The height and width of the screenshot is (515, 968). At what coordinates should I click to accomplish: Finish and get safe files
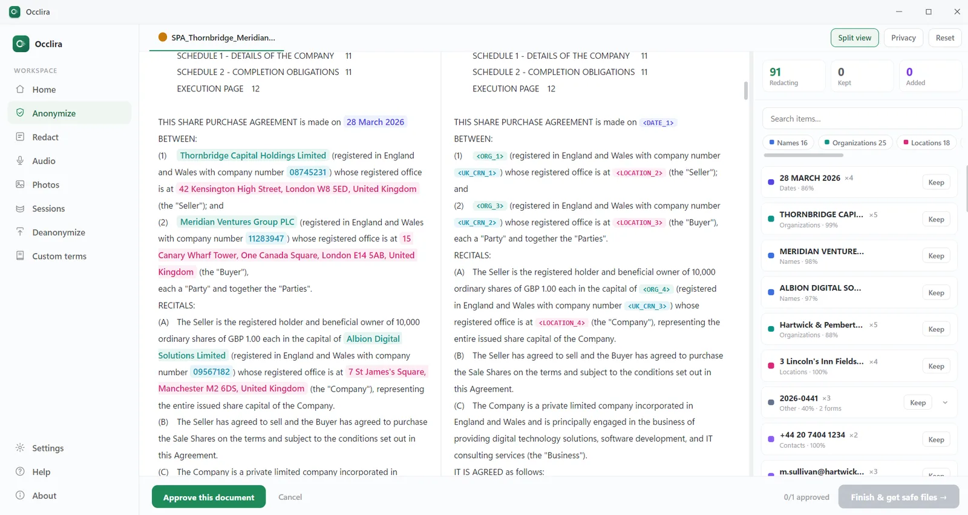coord(898,497)
